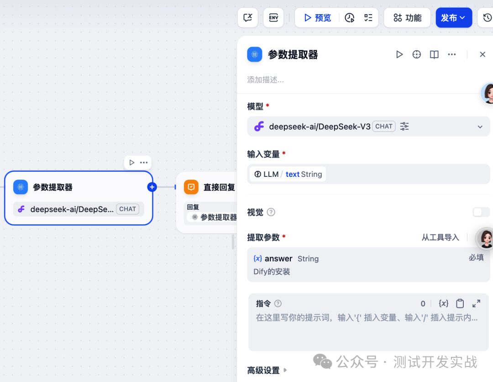Expand the instruction editor to full size

[476, 303]
